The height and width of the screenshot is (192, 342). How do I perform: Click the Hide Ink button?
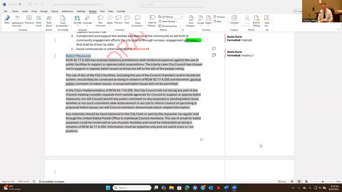[x=267, y=20]
